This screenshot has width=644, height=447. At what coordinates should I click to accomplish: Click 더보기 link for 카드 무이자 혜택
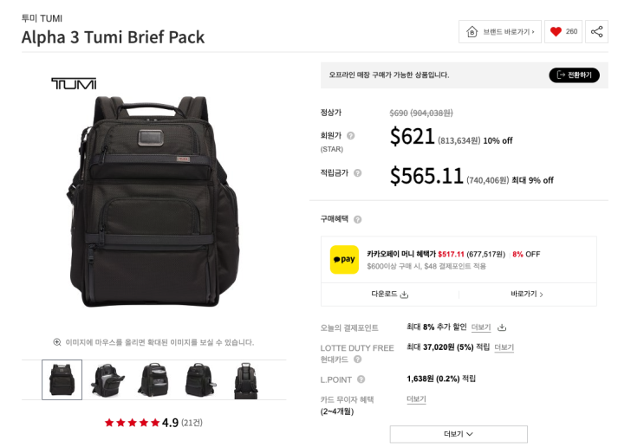point(416,399)
